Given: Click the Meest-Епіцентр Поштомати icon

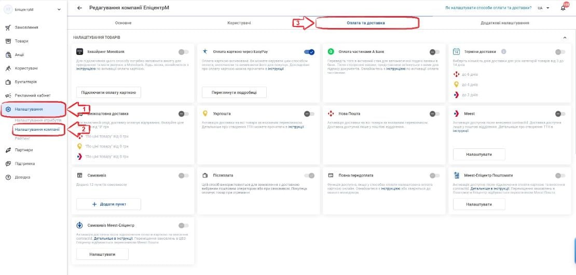Looking at the screenshot, I should pyautogui.click(x=456, y=175).
